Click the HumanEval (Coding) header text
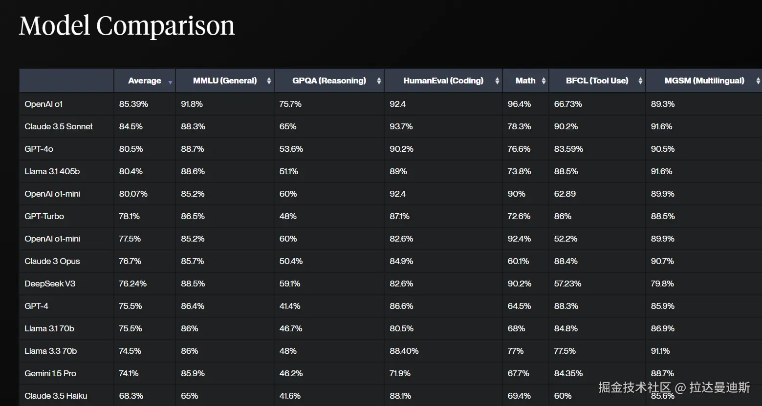This screenshot has height=406, width=762. (443, 81)
